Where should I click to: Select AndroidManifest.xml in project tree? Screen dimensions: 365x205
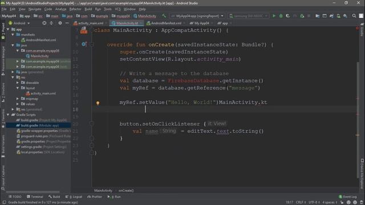(39, 40)
